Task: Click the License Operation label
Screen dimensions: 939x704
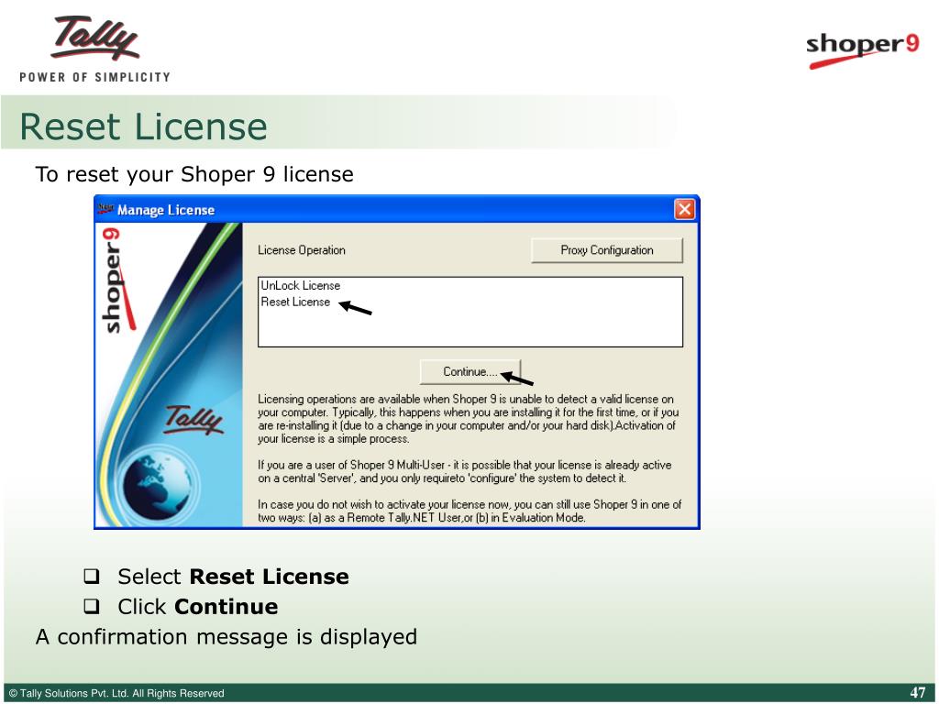Action: pyautogui.click(x=301, y=250)
